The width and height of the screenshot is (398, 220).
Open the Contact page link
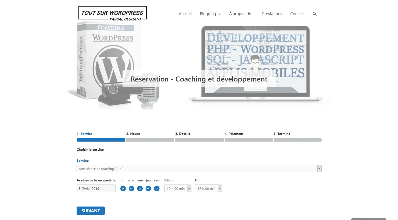pyautogui.click(x=297, y=14)
